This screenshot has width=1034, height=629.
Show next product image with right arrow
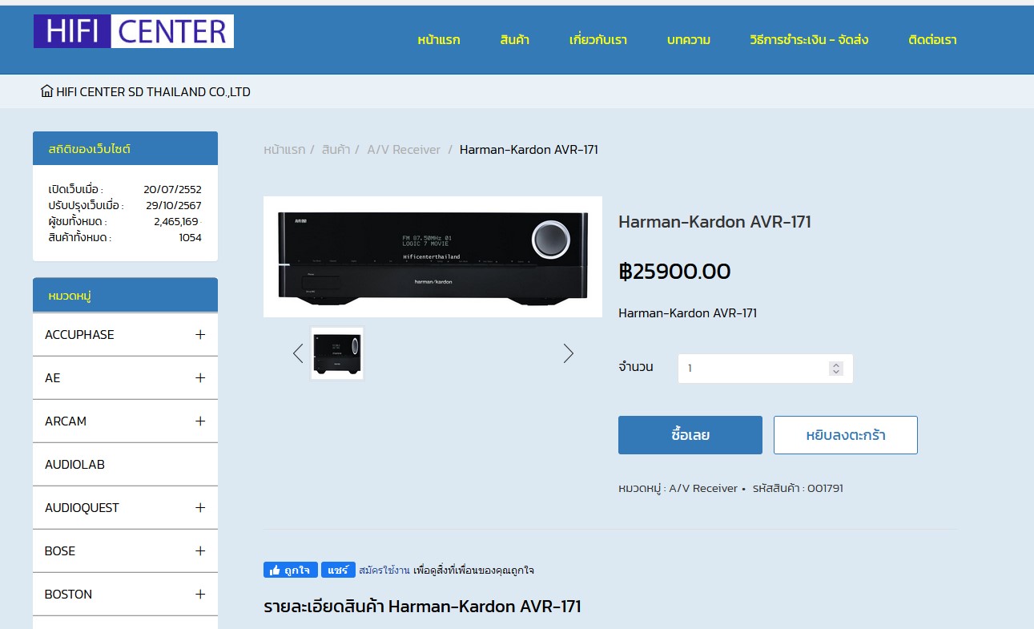click(x=568, y=353)
